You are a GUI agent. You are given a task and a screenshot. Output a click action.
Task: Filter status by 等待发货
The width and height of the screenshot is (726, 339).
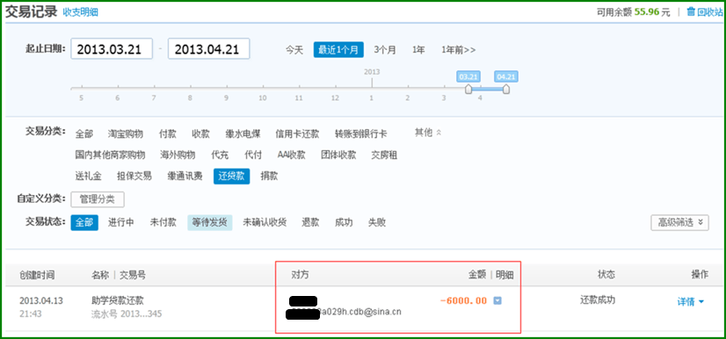[210, 222]
